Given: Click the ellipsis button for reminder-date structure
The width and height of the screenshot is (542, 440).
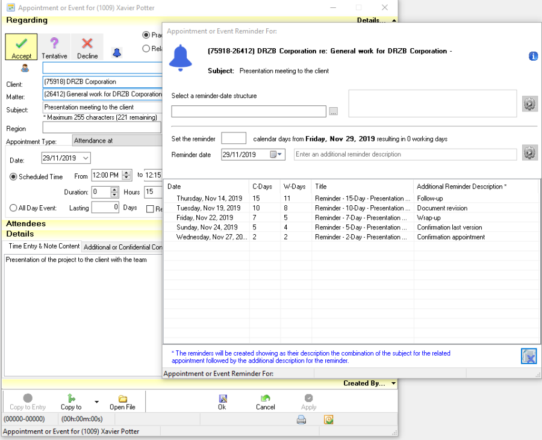Looking at the screenshot, I should [x=334, y=111].
